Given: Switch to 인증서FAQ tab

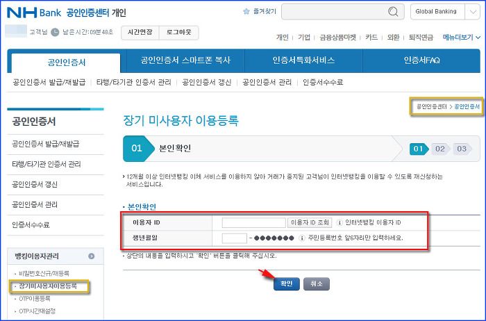Looking at the screenshot, I should 421,60.
